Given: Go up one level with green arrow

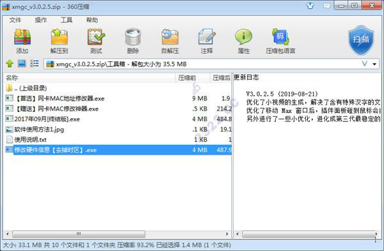Looking at the screenshot, I should [x=10, y=64].
